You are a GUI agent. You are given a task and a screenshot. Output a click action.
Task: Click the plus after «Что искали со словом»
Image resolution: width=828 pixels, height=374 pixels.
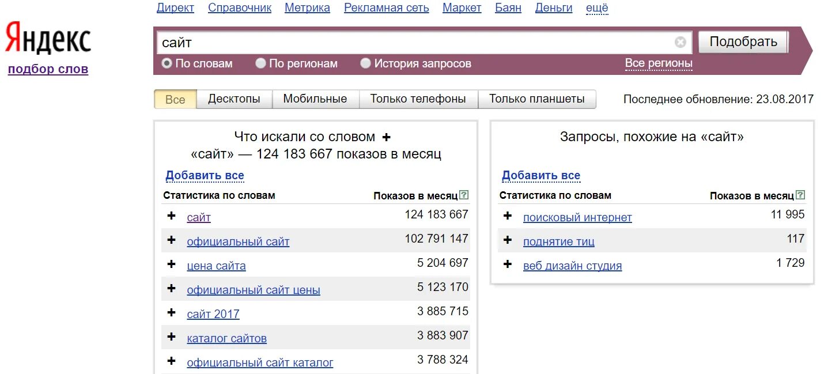[386, 137]
